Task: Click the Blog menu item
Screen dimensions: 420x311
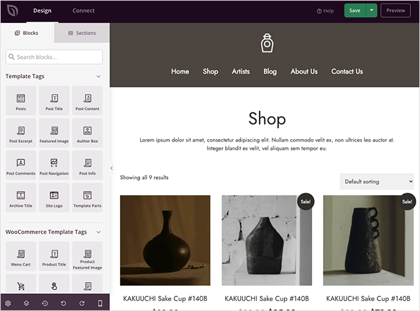Action: tap(270, 72)
